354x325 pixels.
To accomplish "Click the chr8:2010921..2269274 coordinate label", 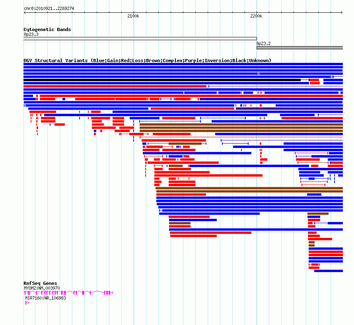I will click(x=49, y=8).
